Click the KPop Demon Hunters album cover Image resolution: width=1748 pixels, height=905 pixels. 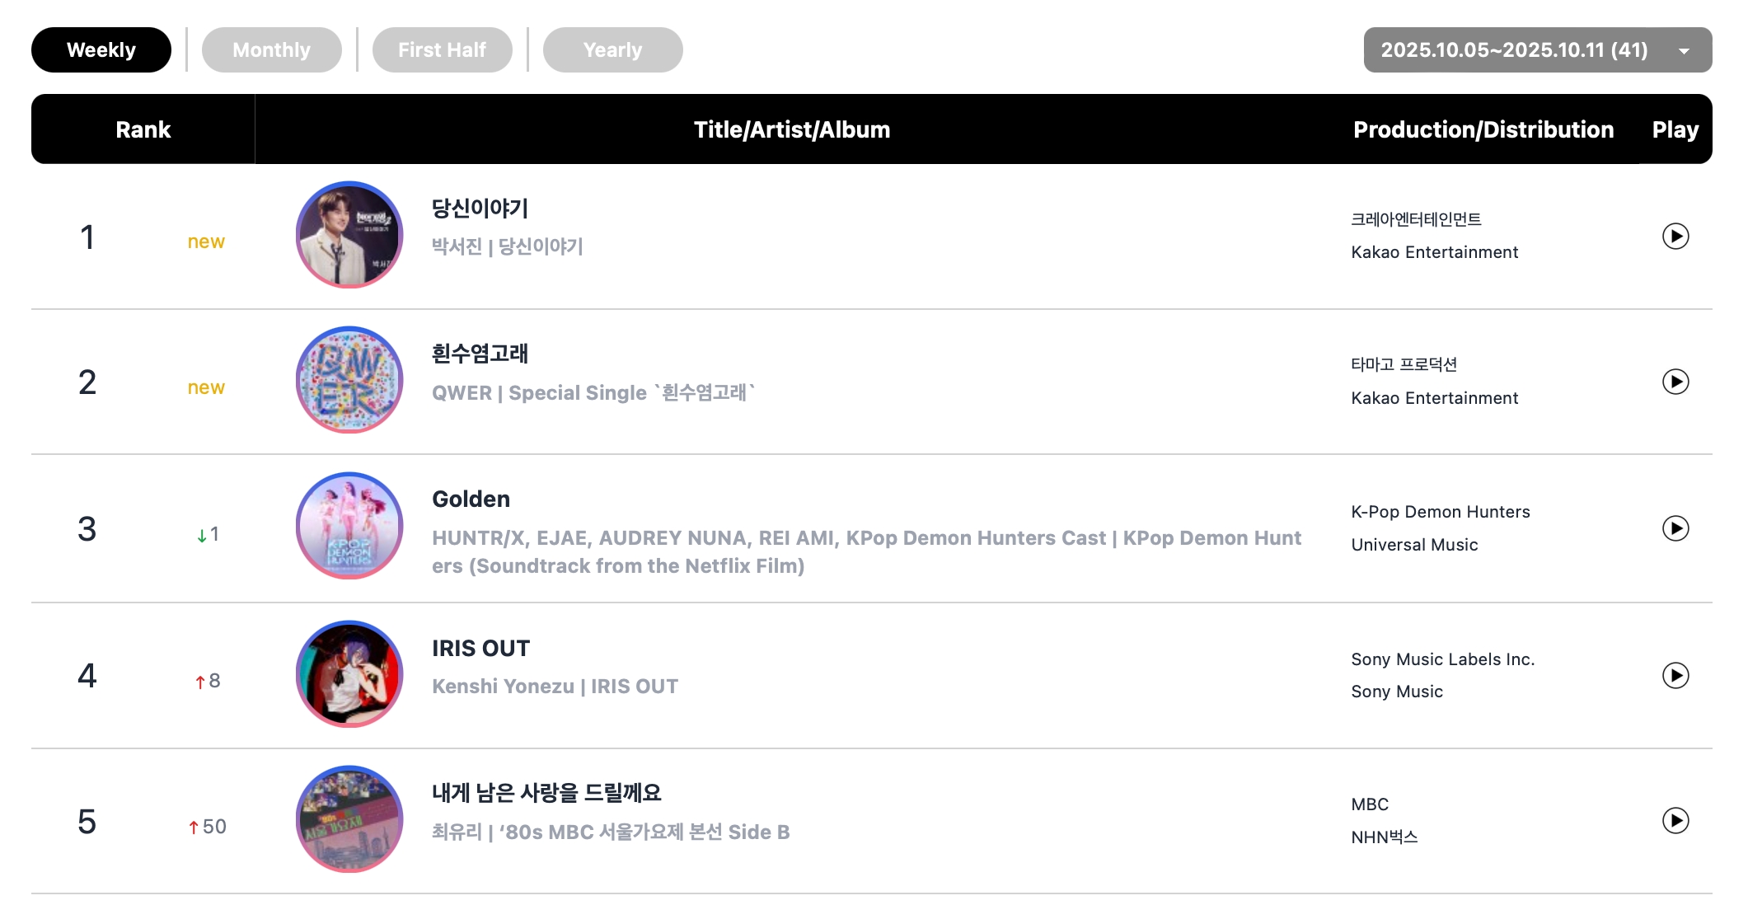(x=349, y=526)
